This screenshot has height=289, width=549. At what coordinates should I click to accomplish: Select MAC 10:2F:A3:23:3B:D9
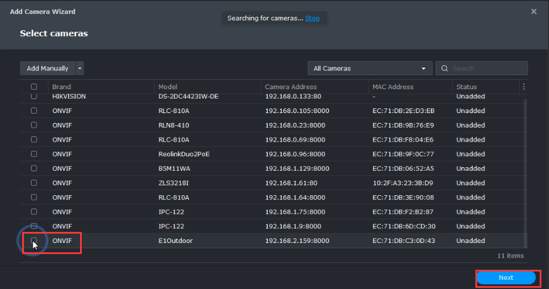[x=402, y=183]
